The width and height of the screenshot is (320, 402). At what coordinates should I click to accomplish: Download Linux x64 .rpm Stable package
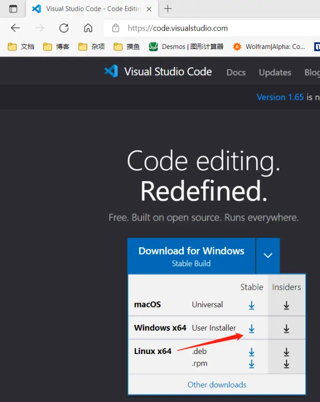[x=252, y=364]
